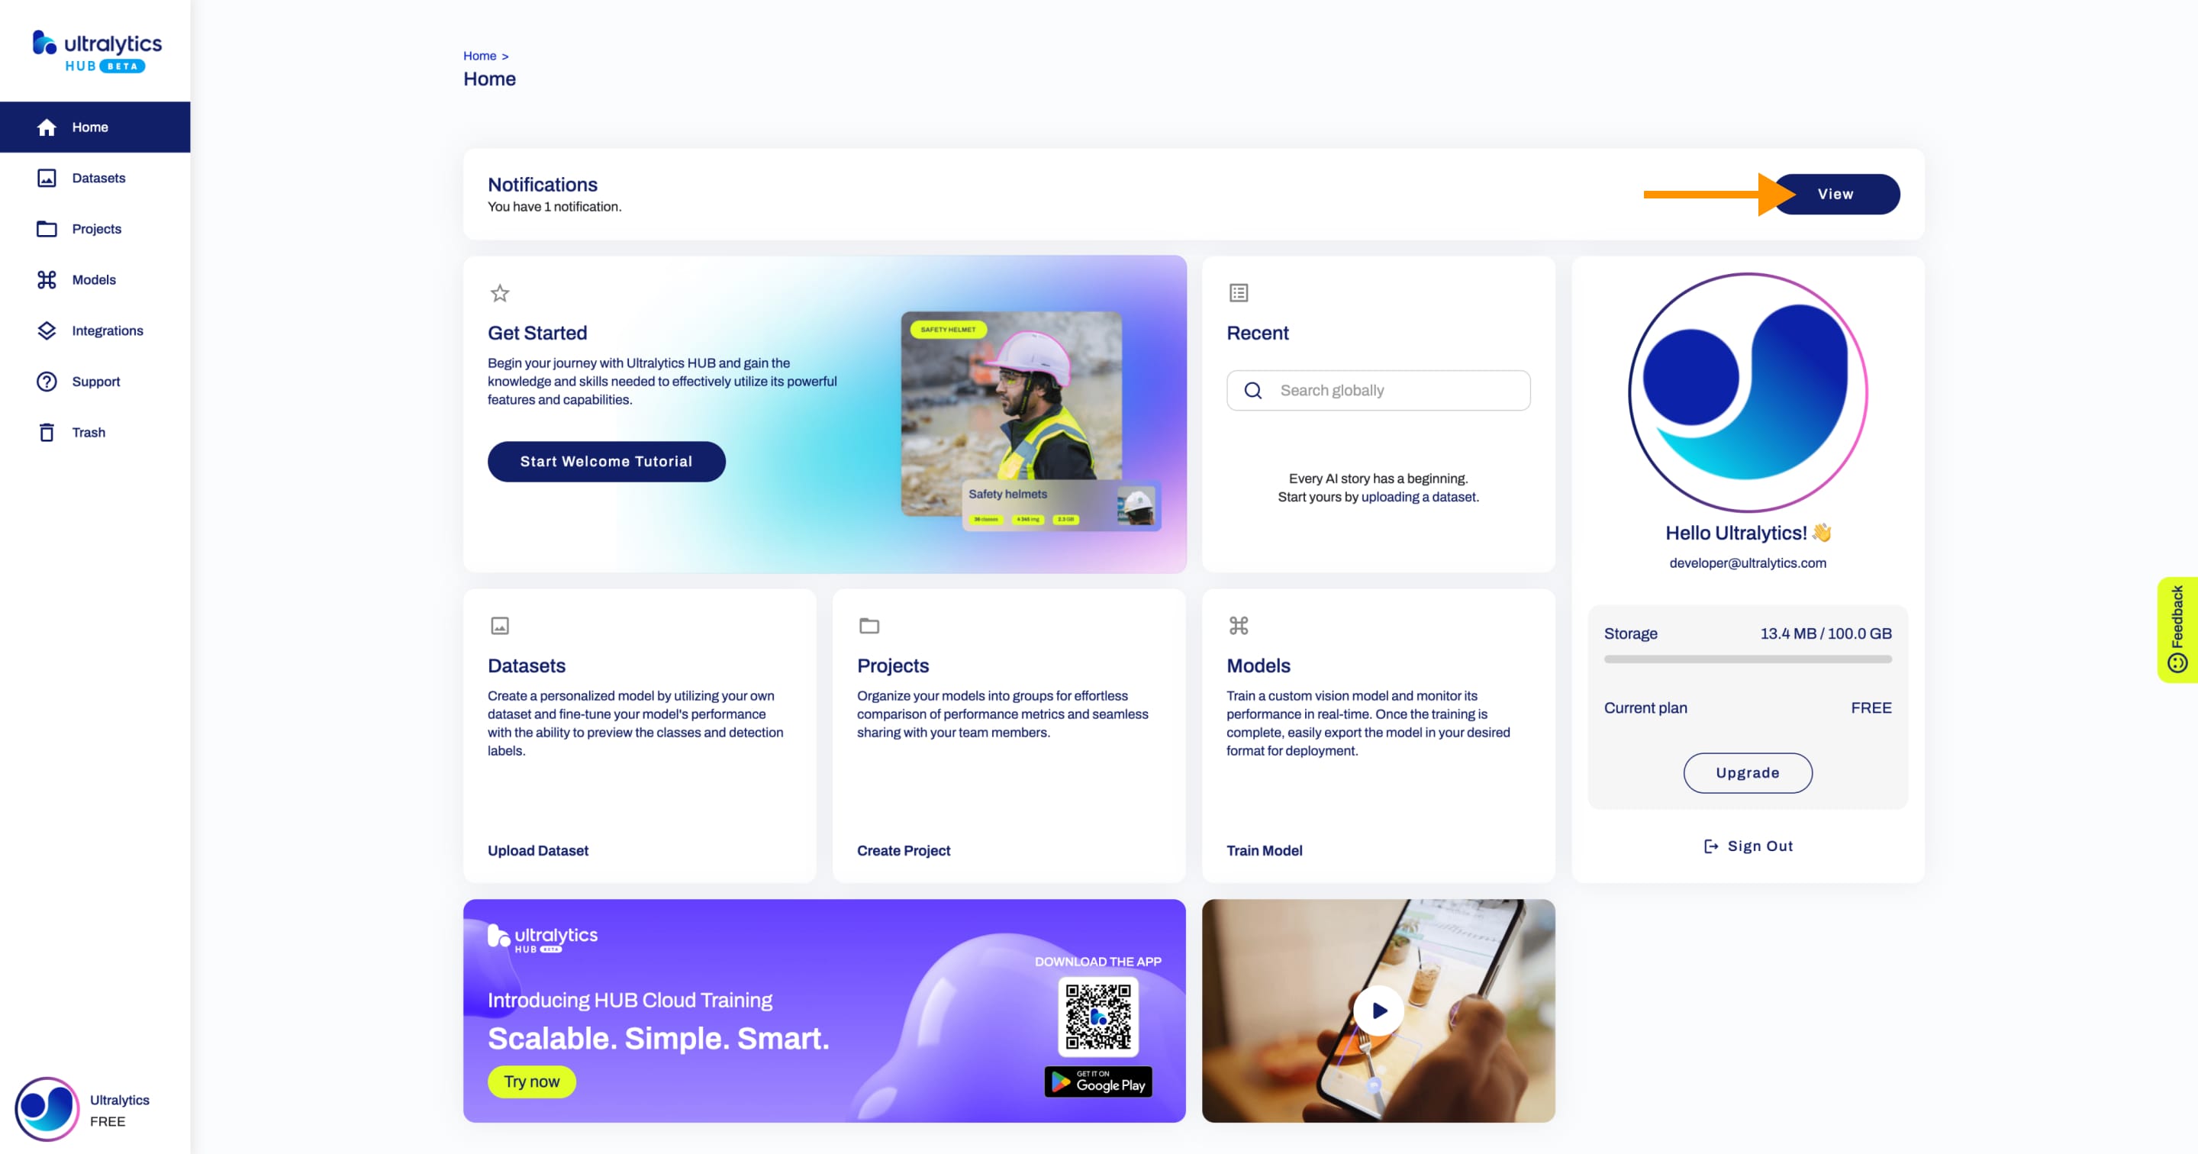
Task: Click the Ultralytics HUB logo icon
Action: coord(40,42)
